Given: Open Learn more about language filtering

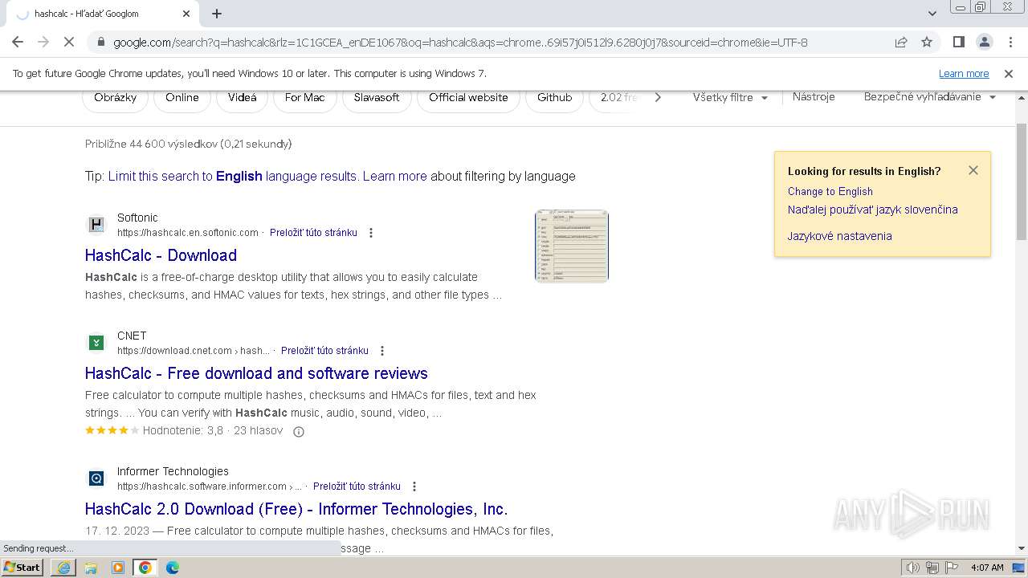Looking at the screenshot, I should pos(394,176).
